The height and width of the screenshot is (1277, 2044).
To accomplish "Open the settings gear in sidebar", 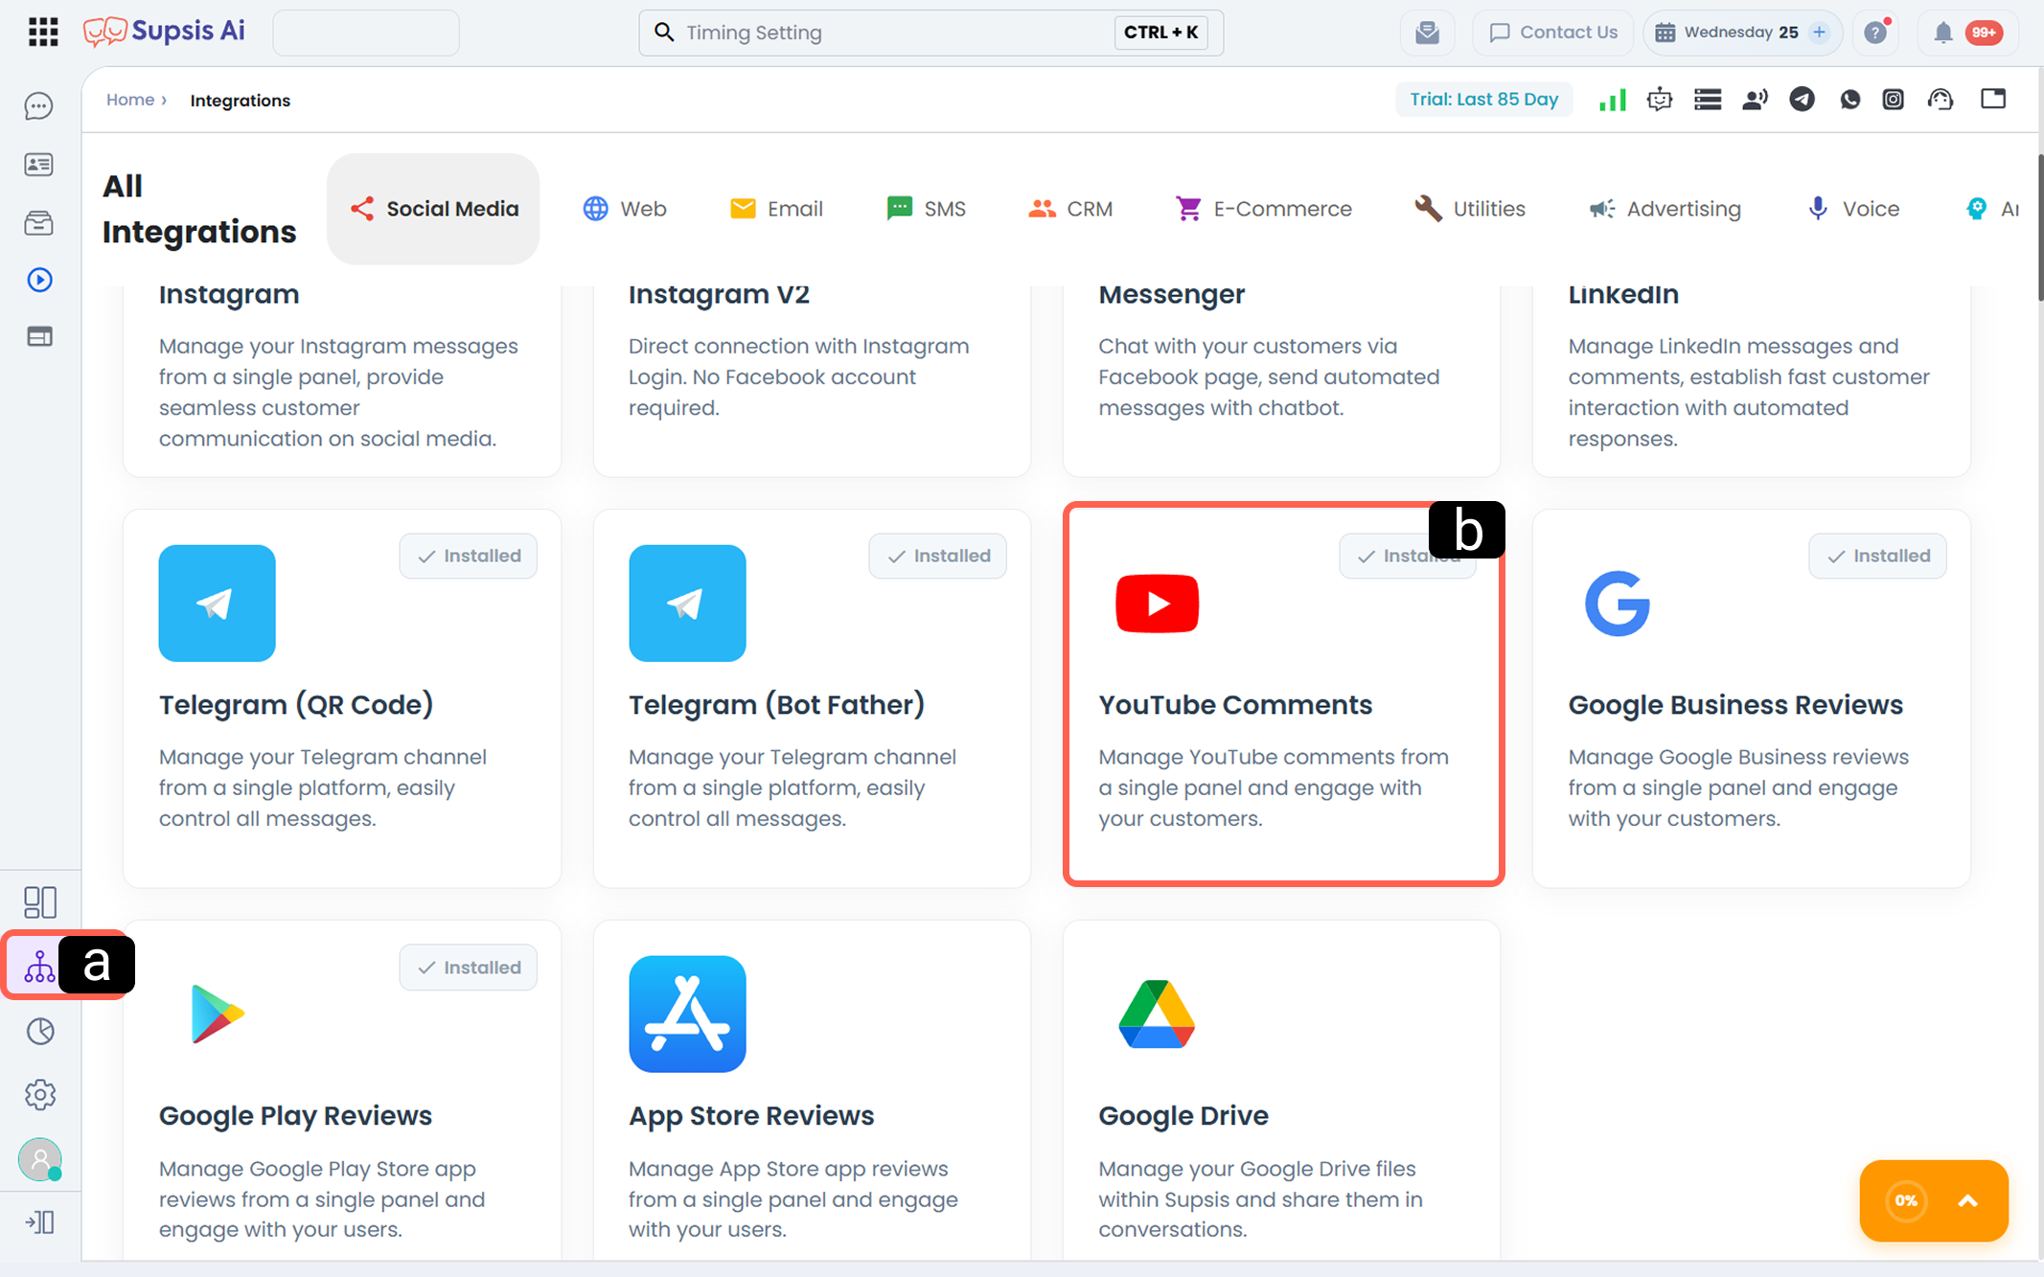I will [40, 1094].
